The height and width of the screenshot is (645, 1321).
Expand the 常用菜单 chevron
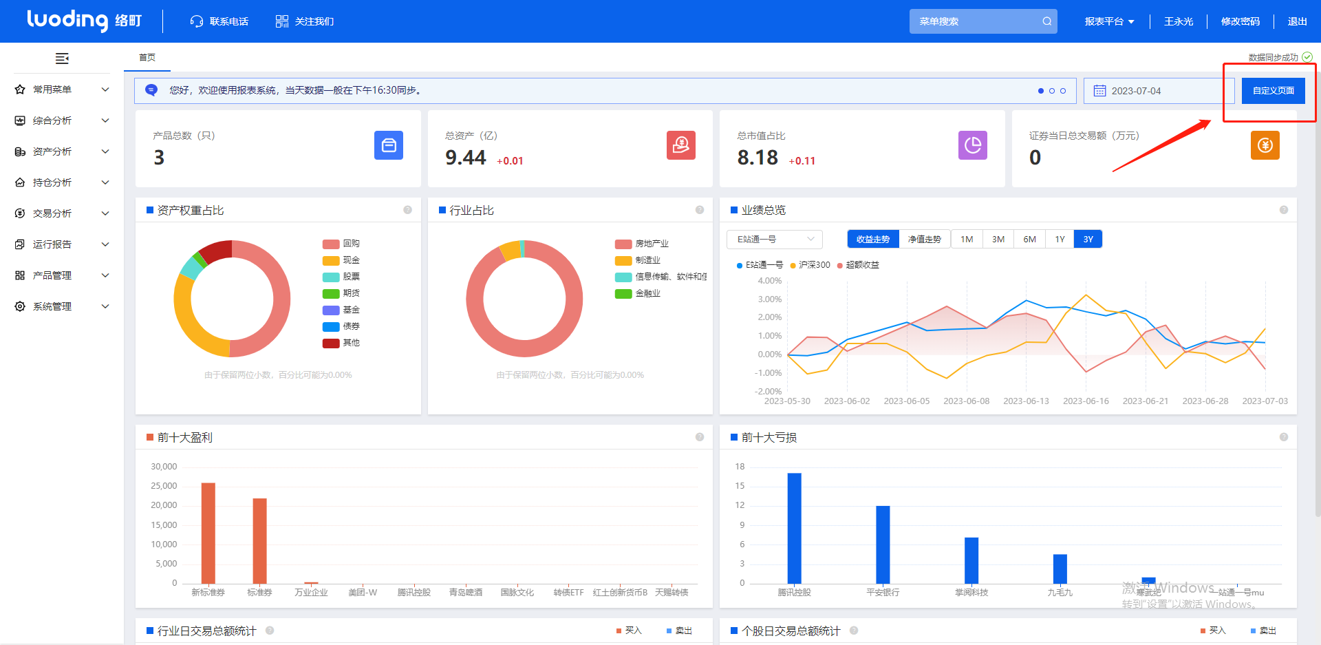tap(105, 89)
